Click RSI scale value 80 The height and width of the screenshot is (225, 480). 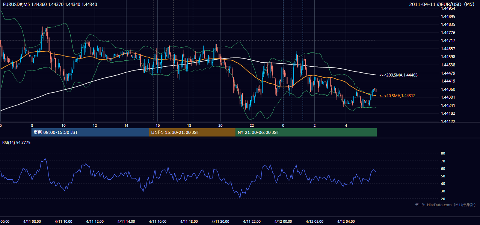tap(443, 153)
